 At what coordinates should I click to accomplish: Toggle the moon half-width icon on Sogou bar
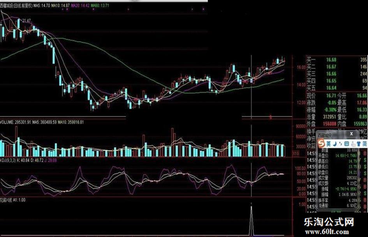pyautogui.click(x=335, y=144)
